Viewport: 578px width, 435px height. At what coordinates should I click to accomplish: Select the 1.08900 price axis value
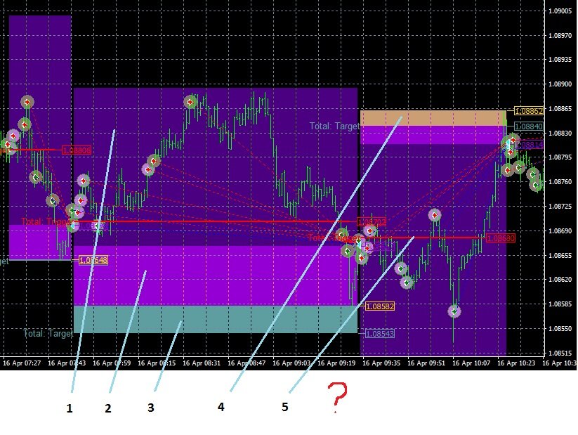[560, 84]
